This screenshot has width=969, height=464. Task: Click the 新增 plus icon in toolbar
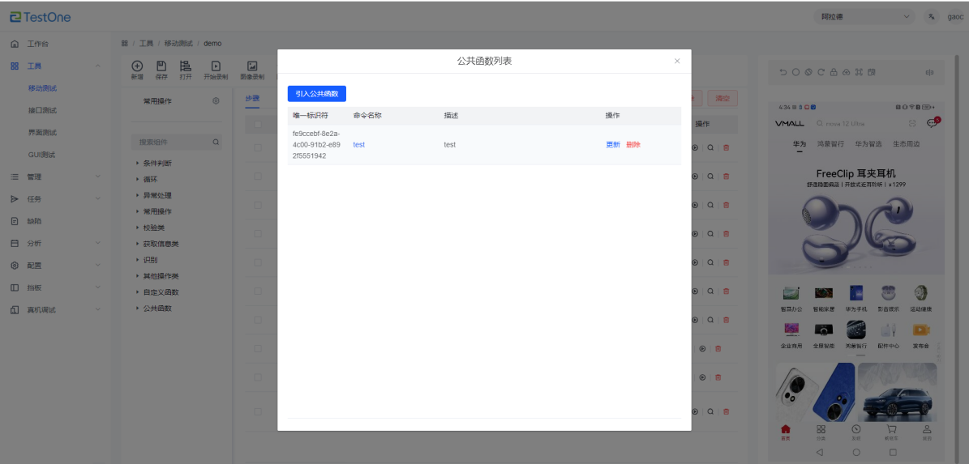tap(137, 66)
